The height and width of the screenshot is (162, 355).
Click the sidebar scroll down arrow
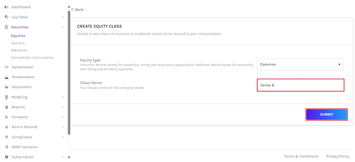(x=69, y=157)
